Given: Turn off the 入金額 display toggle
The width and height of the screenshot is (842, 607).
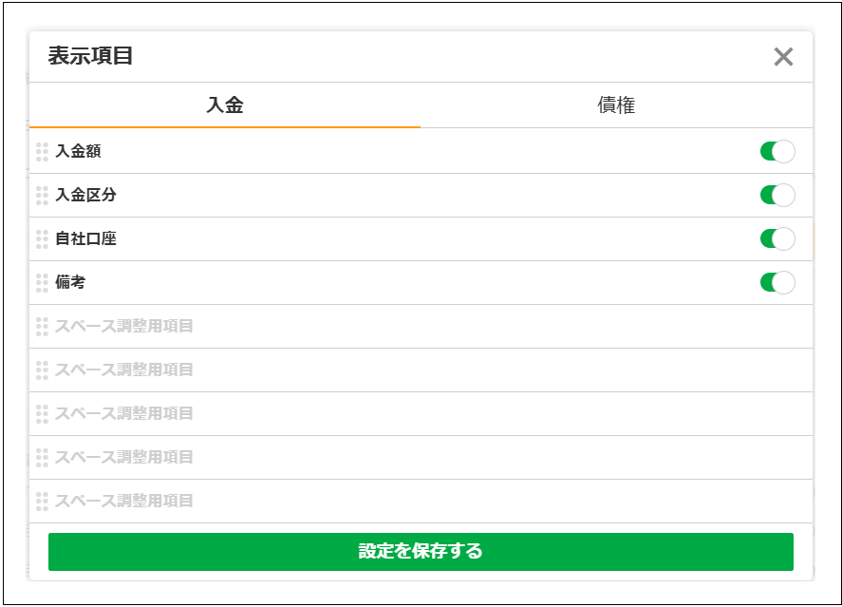Looking at the screenshot, I should 777,152.
